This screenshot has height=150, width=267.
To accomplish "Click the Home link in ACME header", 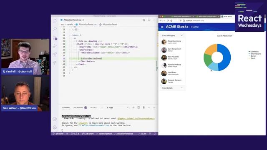I will click(195, 27).
